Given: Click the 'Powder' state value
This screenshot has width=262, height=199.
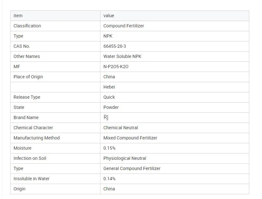Looking at the screenshot, I should [x=111, y=107].
